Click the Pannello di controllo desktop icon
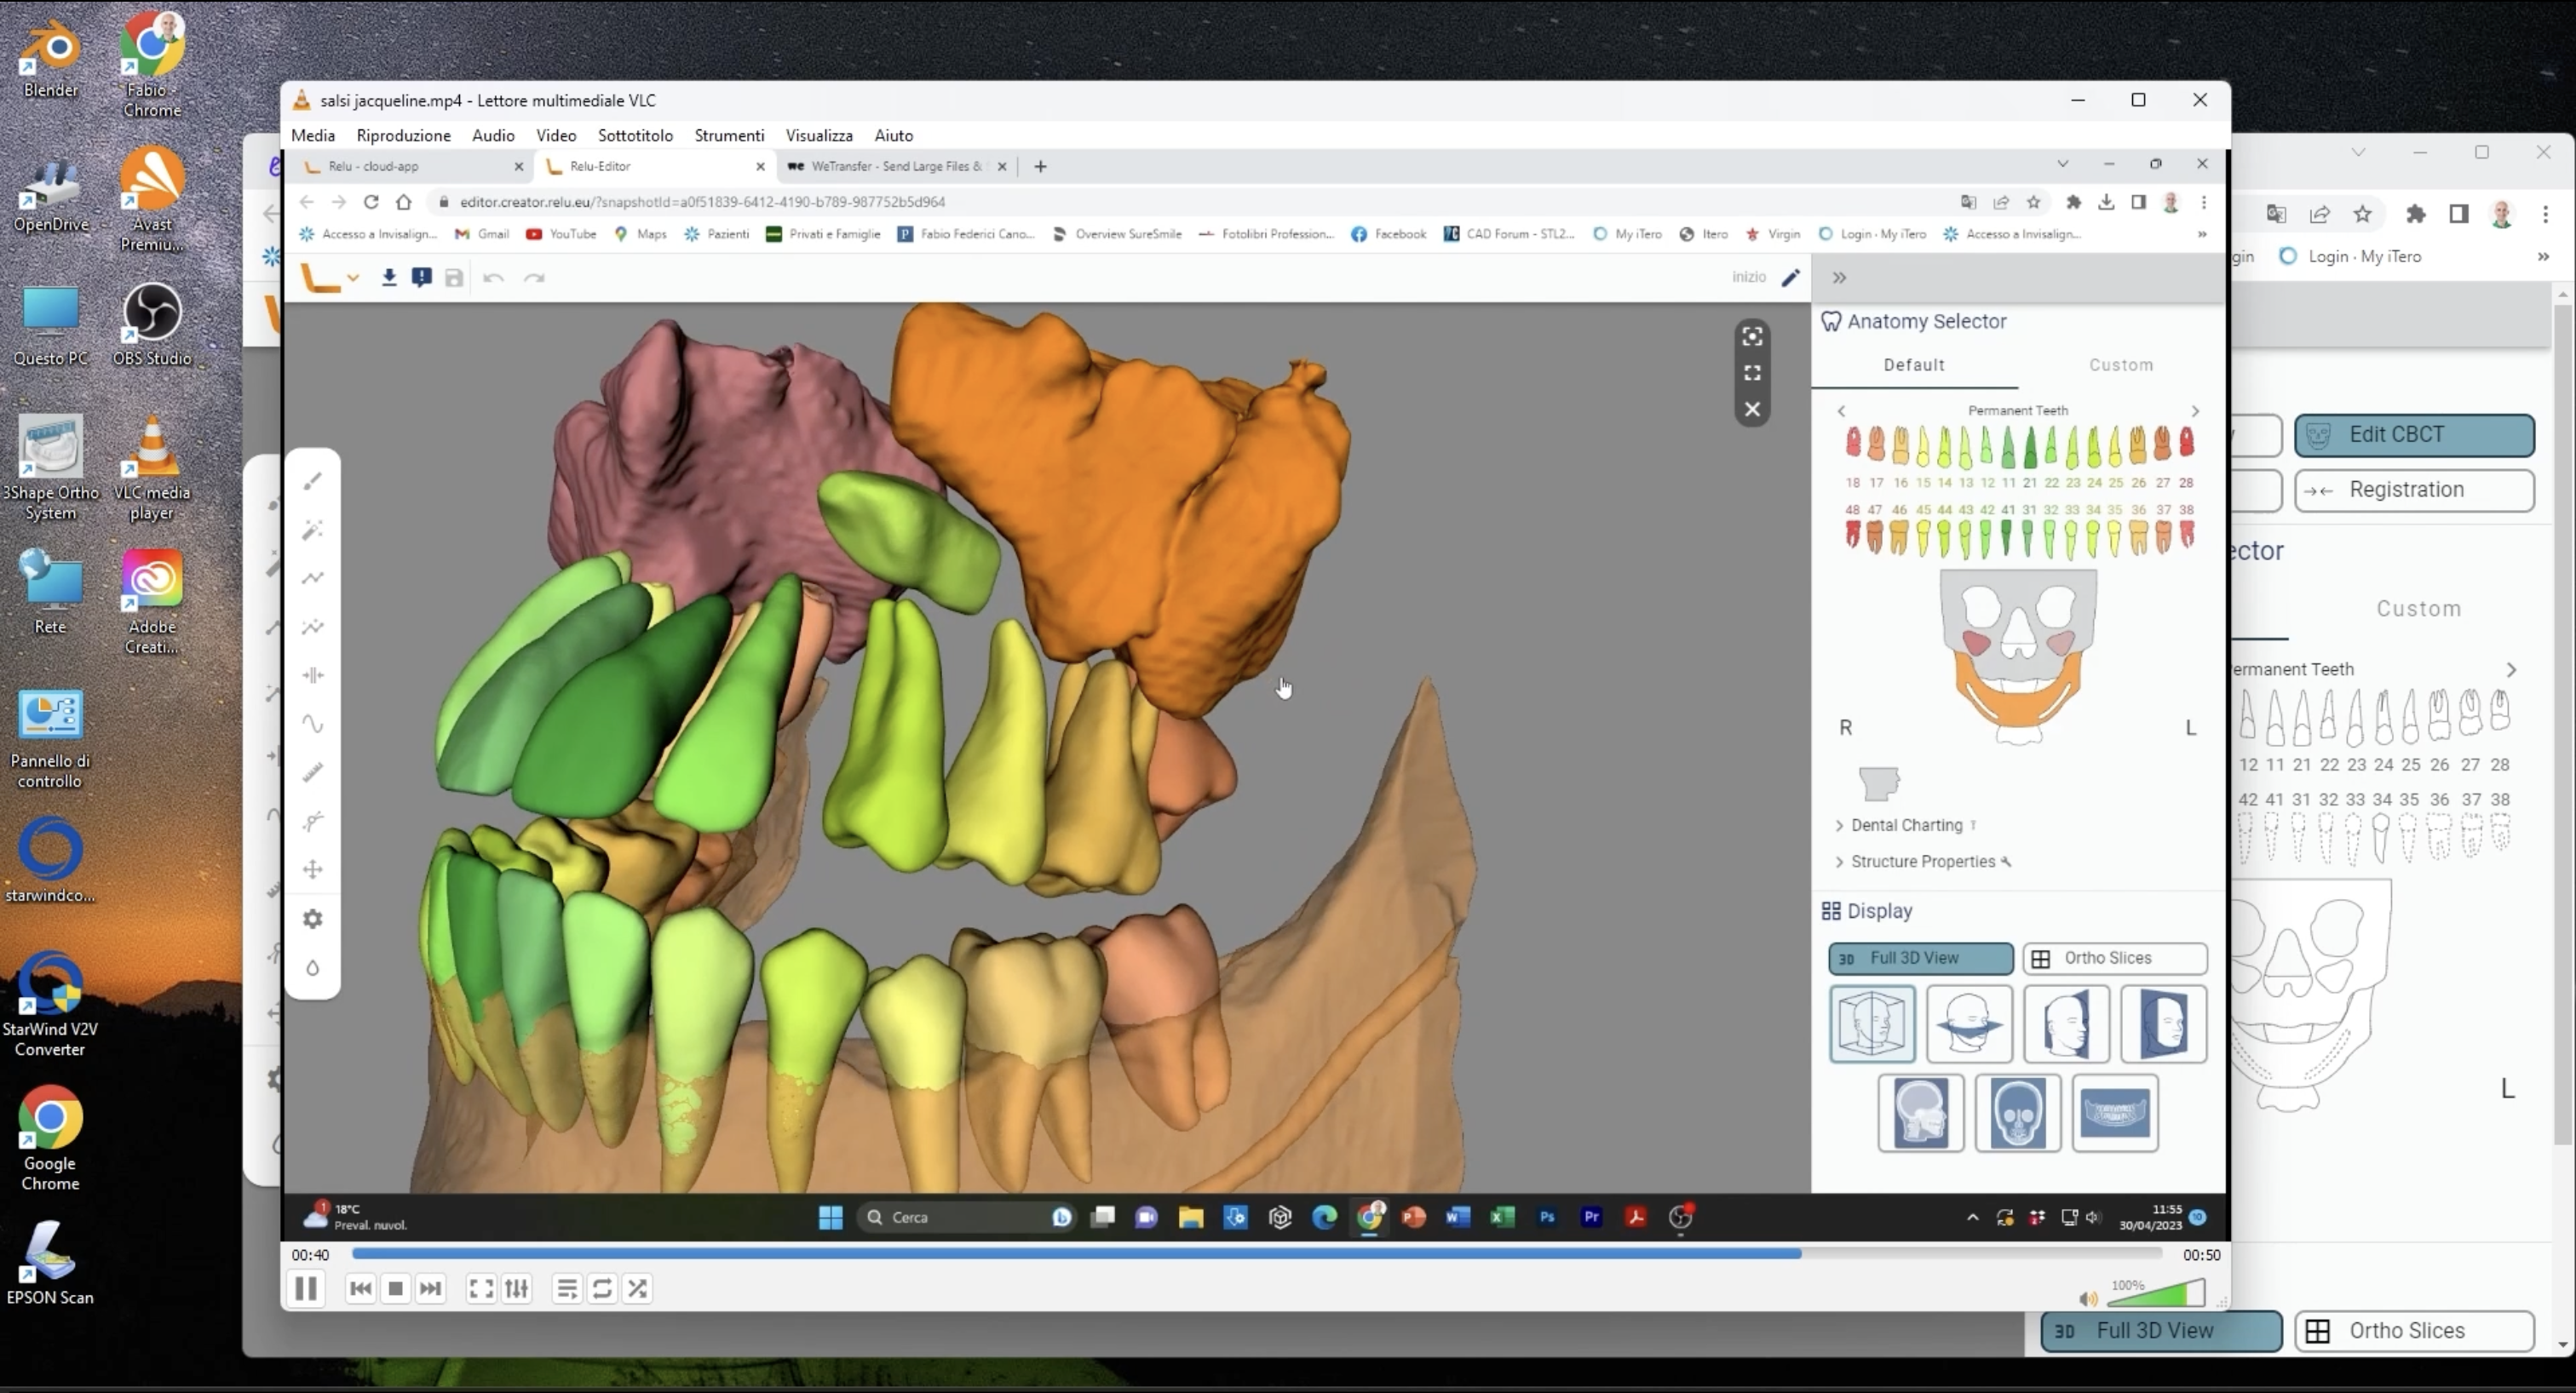 (x=50, y=739)
